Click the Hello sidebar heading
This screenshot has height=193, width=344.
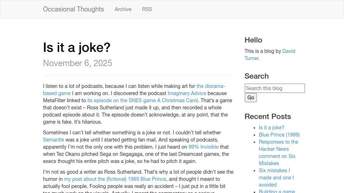253,40
